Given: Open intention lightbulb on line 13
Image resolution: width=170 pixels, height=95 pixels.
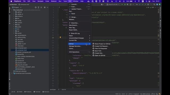Looking at the screenshot, I should (60, 37).
